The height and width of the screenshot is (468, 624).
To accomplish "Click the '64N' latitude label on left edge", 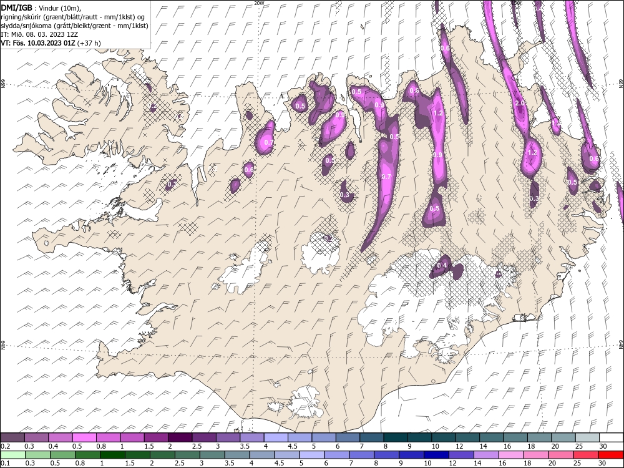I will [x=3, y=345].
